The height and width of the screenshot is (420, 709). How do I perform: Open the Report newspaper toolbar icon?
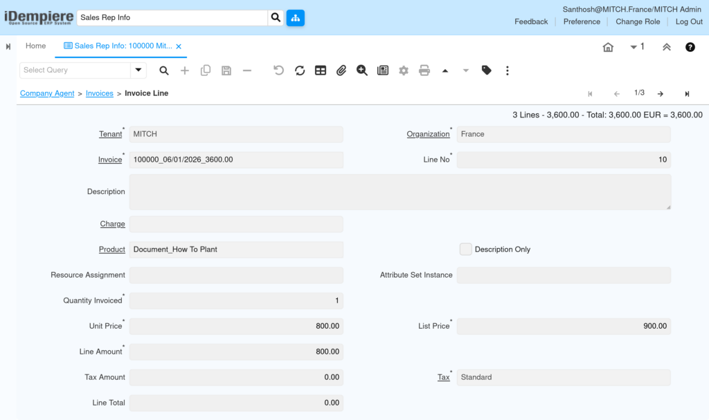click(x=382, y=70)
